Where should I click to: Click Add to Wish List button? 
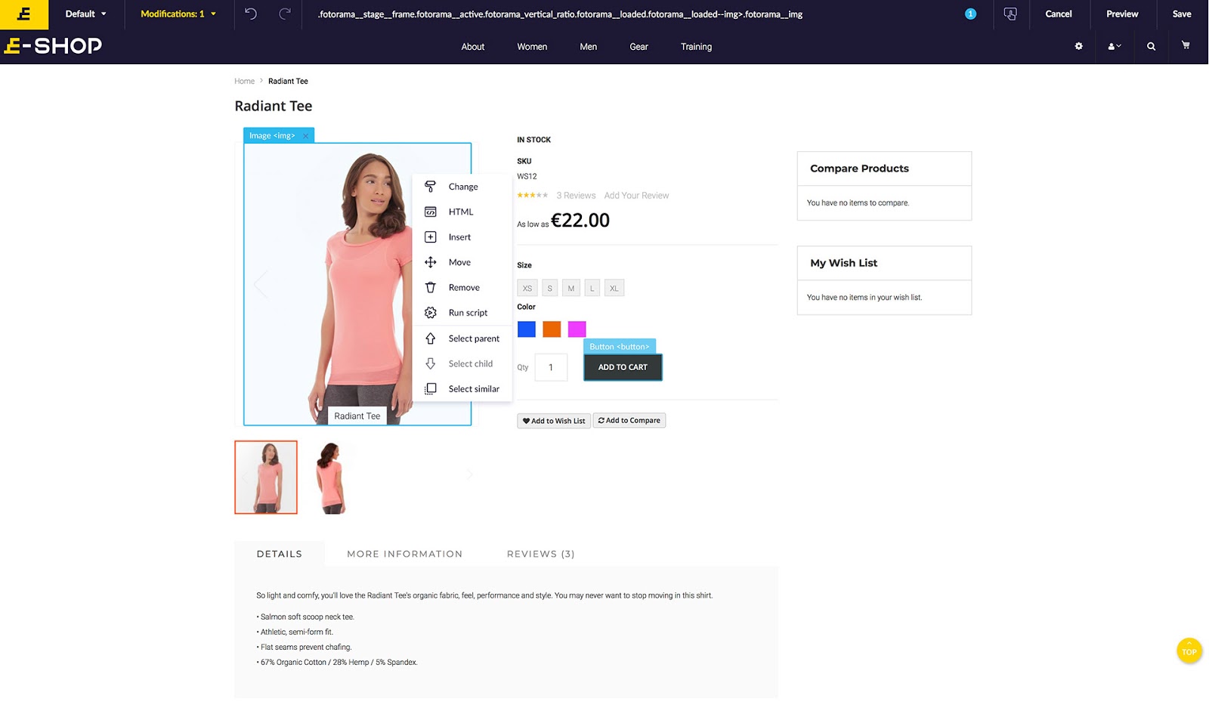coord(554,421)
